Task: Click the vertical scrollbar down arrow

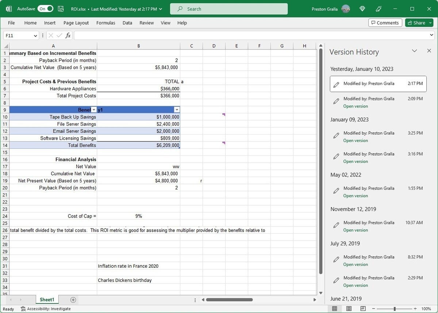Action: pos(321,293)
